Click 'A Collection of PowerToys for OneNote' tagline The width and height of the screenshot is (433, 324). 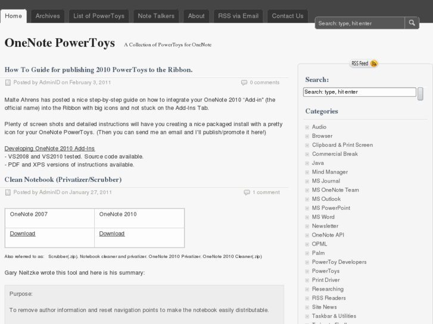[167, 45]
